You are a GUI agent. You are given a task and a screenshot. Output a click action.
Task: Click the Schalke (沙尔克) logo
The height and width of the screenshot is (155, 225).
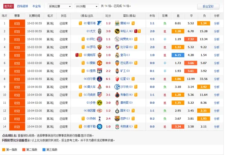pos(117,87)
